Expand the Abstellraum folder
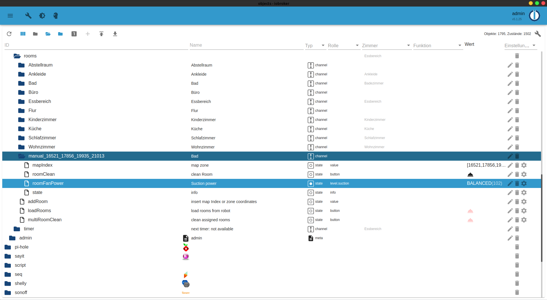The height and width of the screenshot is (300, 547). click(21, 65)
